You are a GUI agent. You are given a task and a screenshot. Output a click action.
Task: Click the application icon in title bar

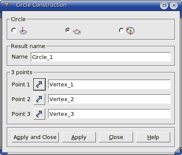[x=7, y=5]
